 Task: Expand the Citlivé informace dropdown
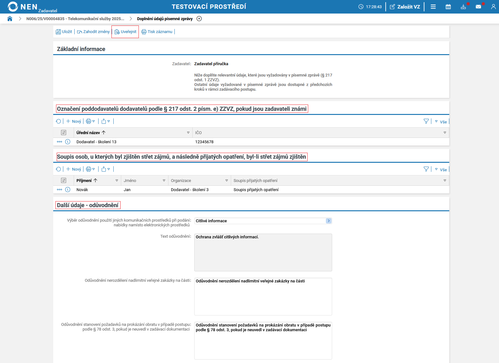pos(328,221)
